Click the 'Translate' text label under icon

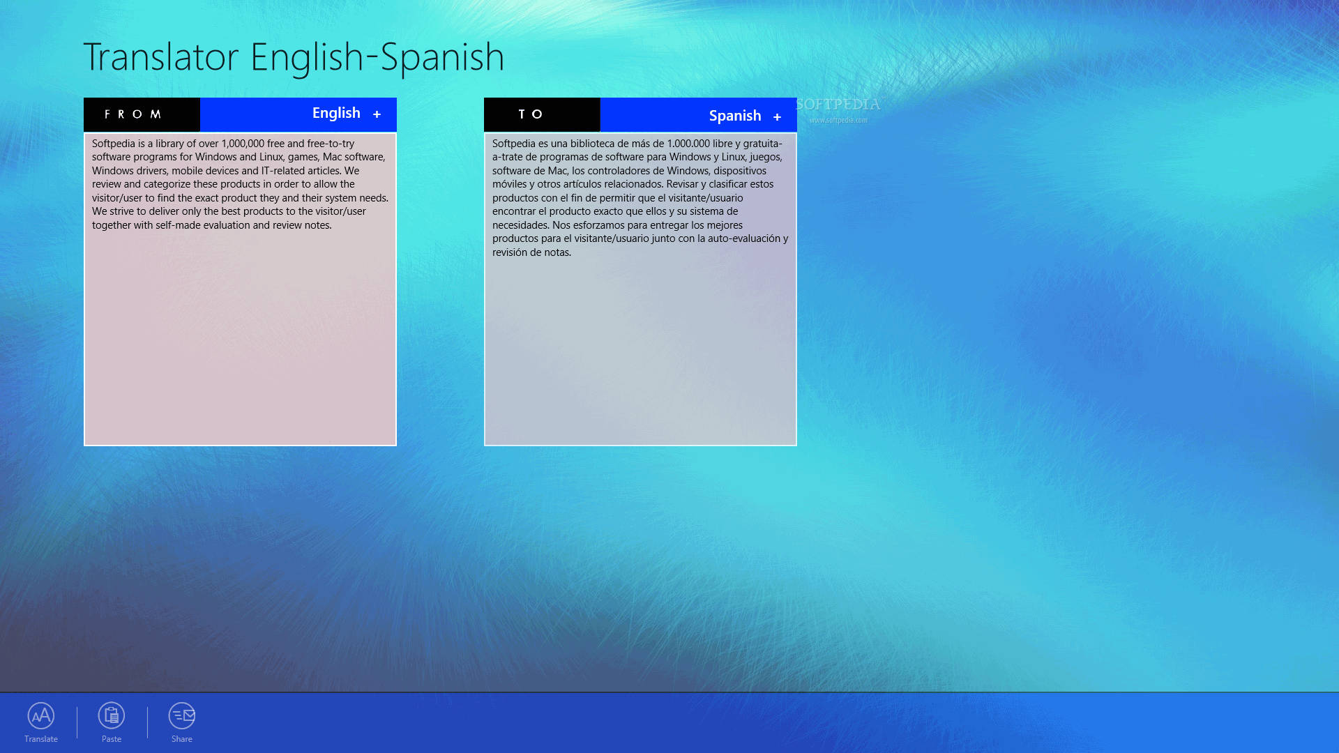(x=41, y=739)
